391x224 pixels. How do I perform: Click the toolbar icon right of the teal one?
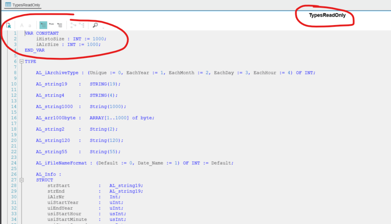[51, 25]
